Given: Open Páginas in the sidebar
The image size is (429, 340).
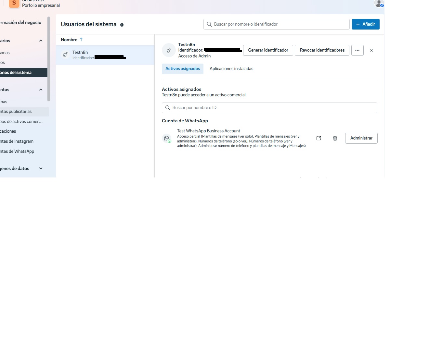Looking at the screenshot, I should [4, 102].
